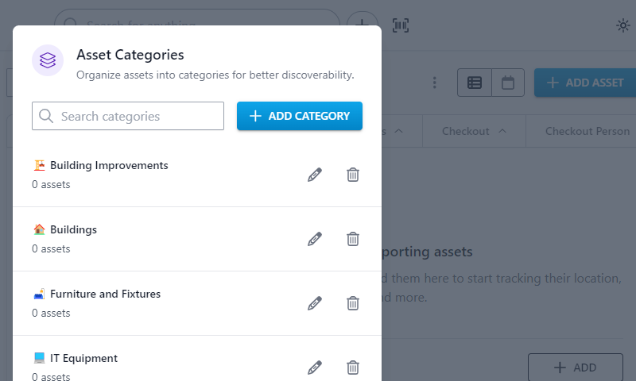Viewport: 636px width, 381px height.
Task: Delete the Furniture and Fixtures category
Action: point(353,303)
